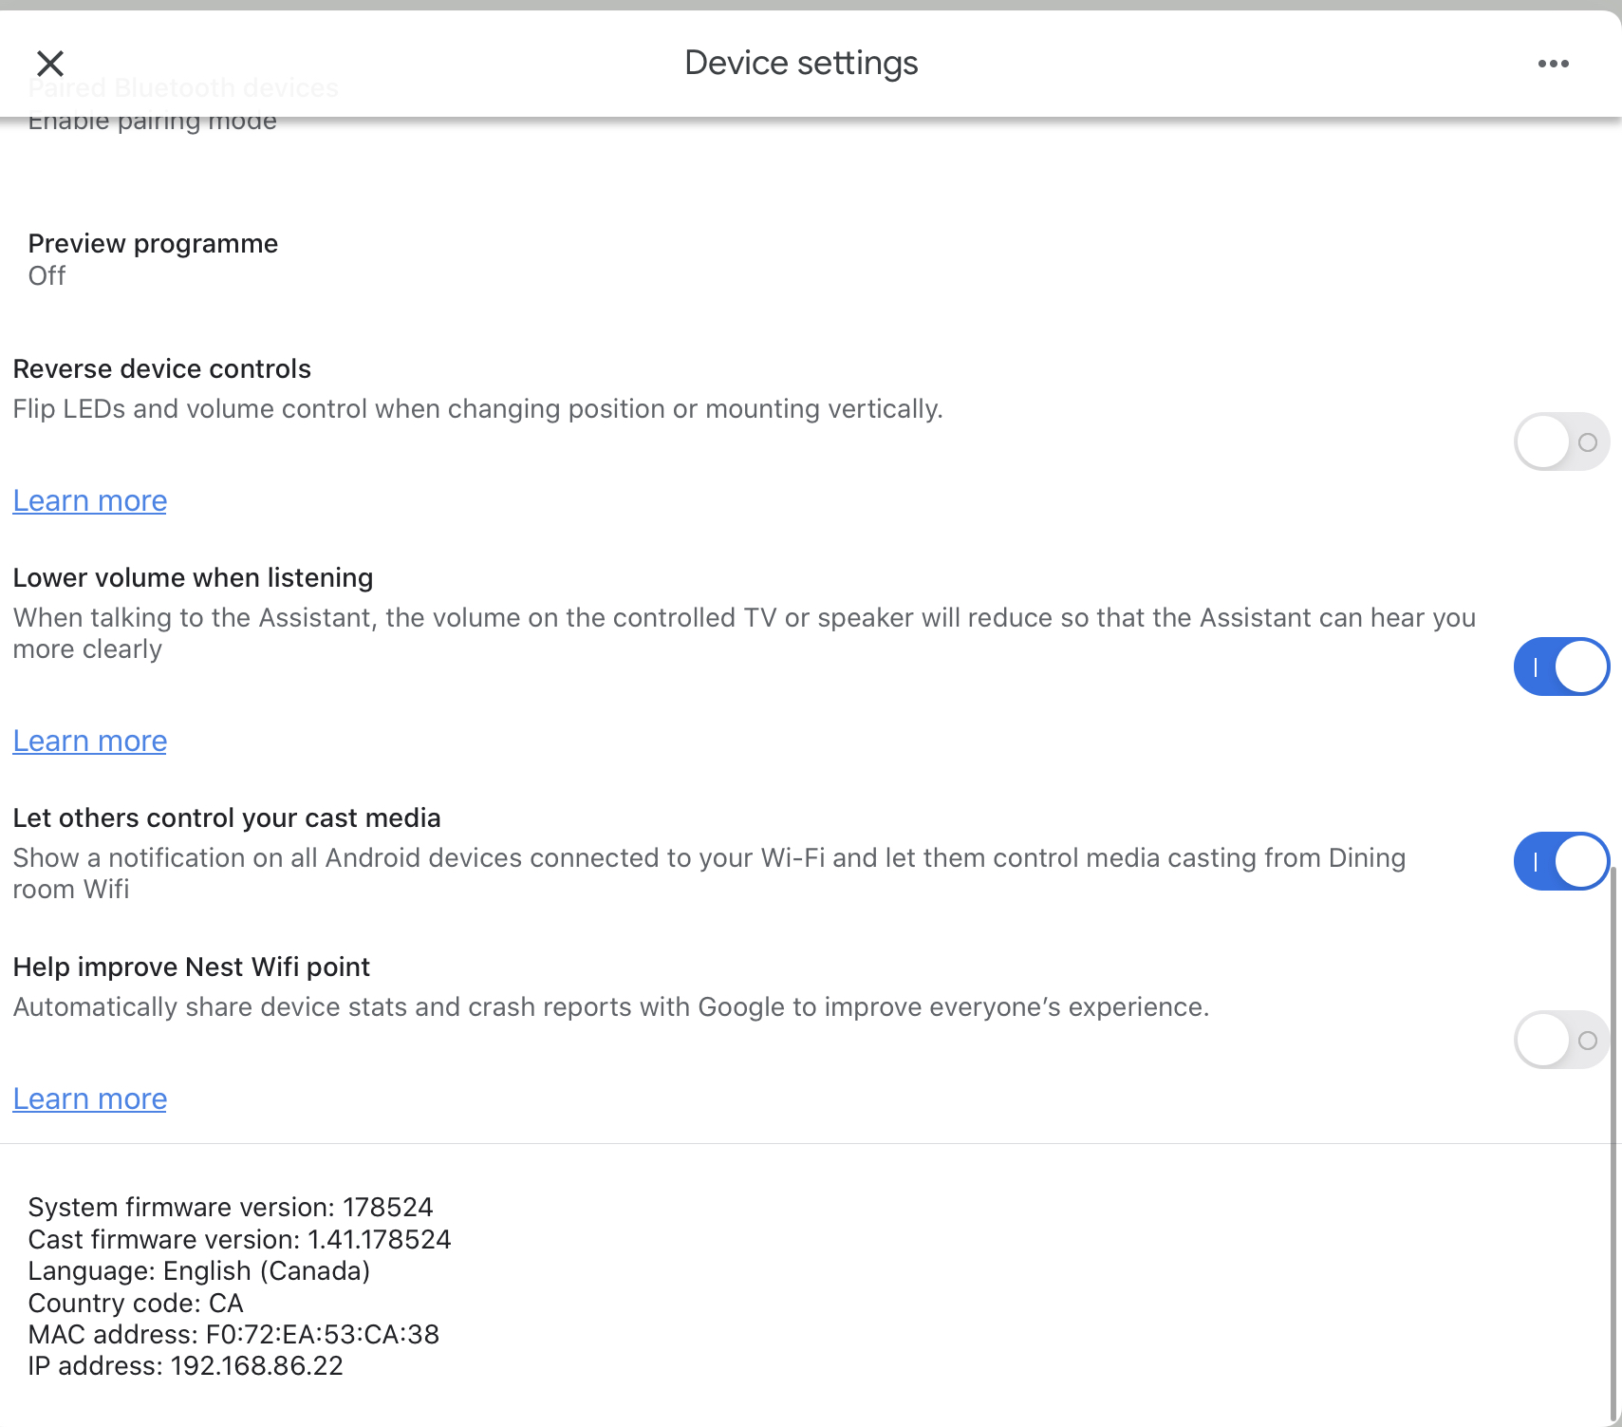
Task: Disable Lower volume when listening switch
Action: 1561,667
